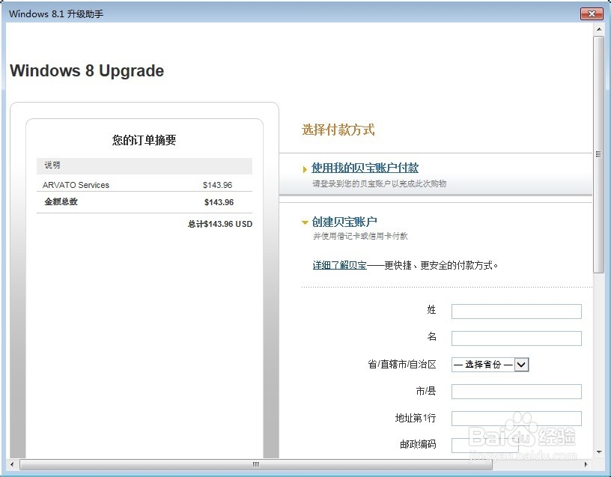
Task: Click the ARVATO Services $143.96 price
Action: coord(217,185)
